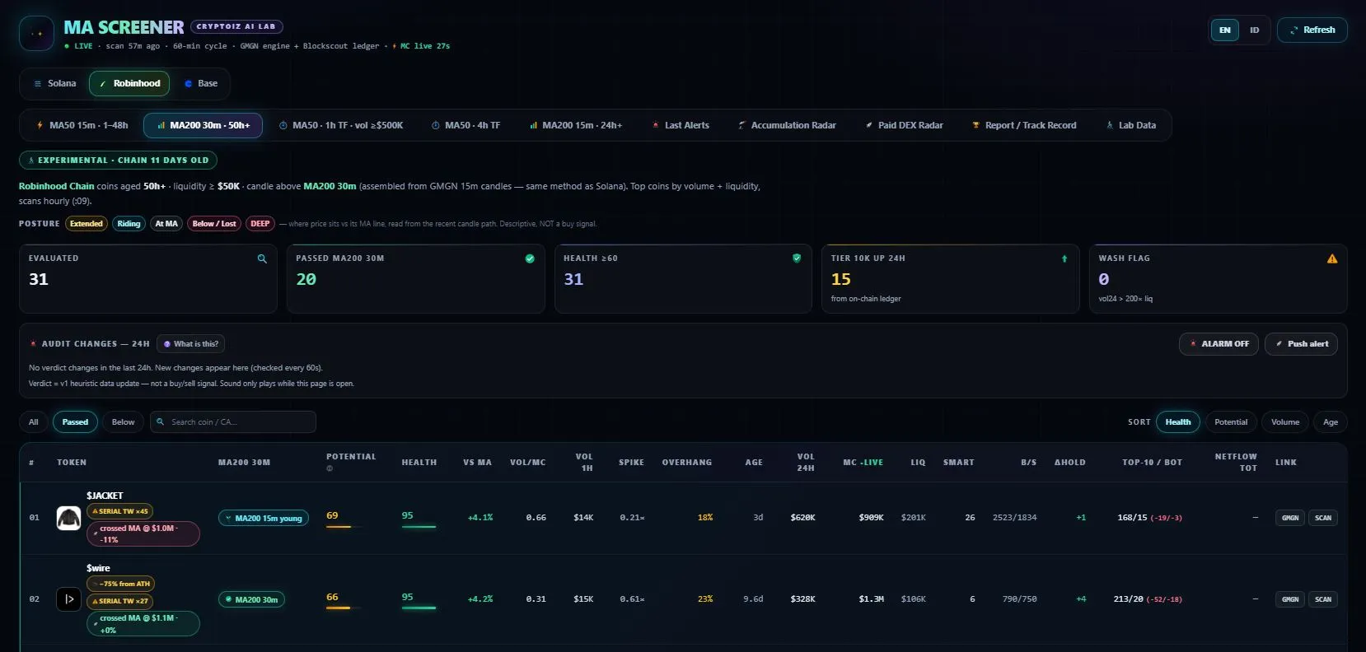Image resolution: width=1366 pixels, height=652 pixels.
Task: Click the 'crossed MA @ $1.0M' tag
Action: (x=143, y=533)
